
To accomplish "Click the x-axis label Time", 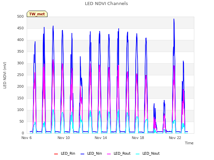I will click(x=189, y=143).
